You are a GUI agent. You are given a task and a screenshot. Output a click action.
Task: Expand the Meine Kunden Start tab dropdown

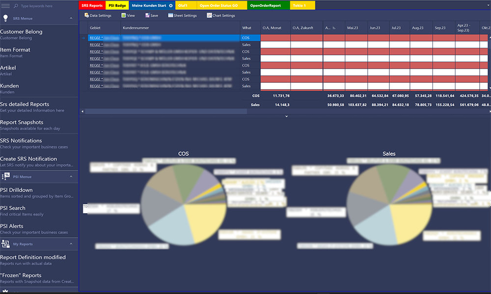point(171,5)
